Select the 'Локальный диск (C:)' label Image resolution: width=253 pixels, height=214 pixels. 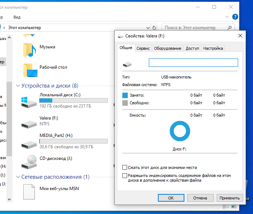[x=60, y=95]
